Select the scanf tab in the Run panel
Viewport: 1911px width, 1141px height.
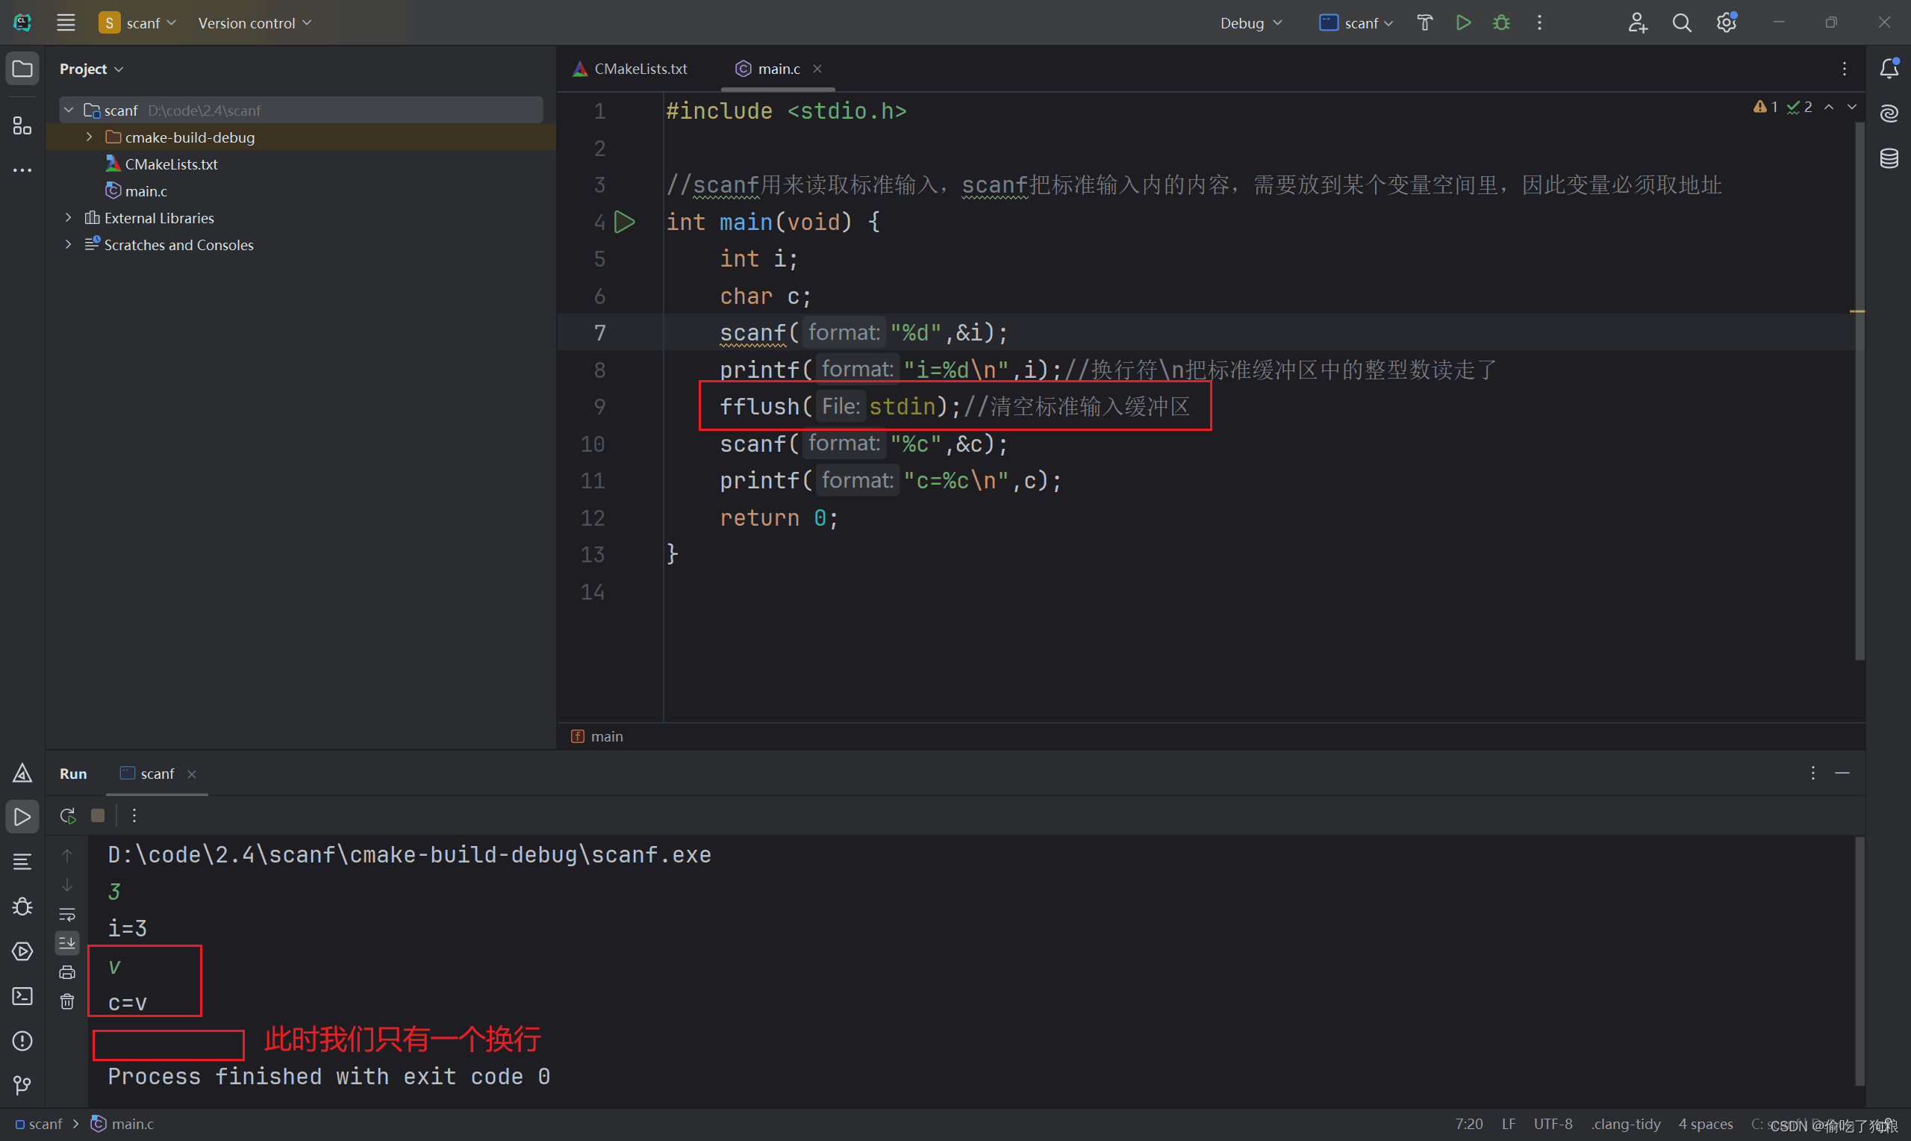tap(157, 774)
